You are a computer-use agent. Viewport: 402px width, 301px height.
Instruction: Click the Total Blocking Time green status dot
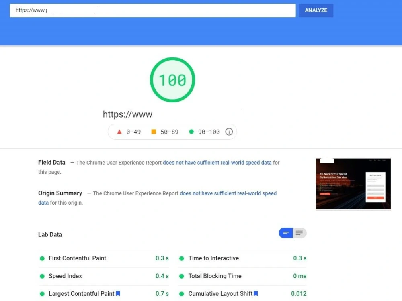tap(182, 276)
